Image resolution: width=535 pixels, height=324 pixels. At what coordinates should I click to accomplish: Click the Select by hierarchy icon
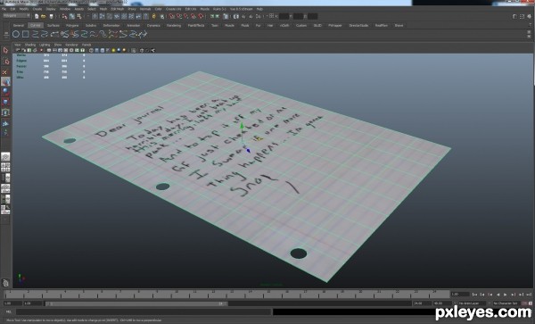(64, 16)
